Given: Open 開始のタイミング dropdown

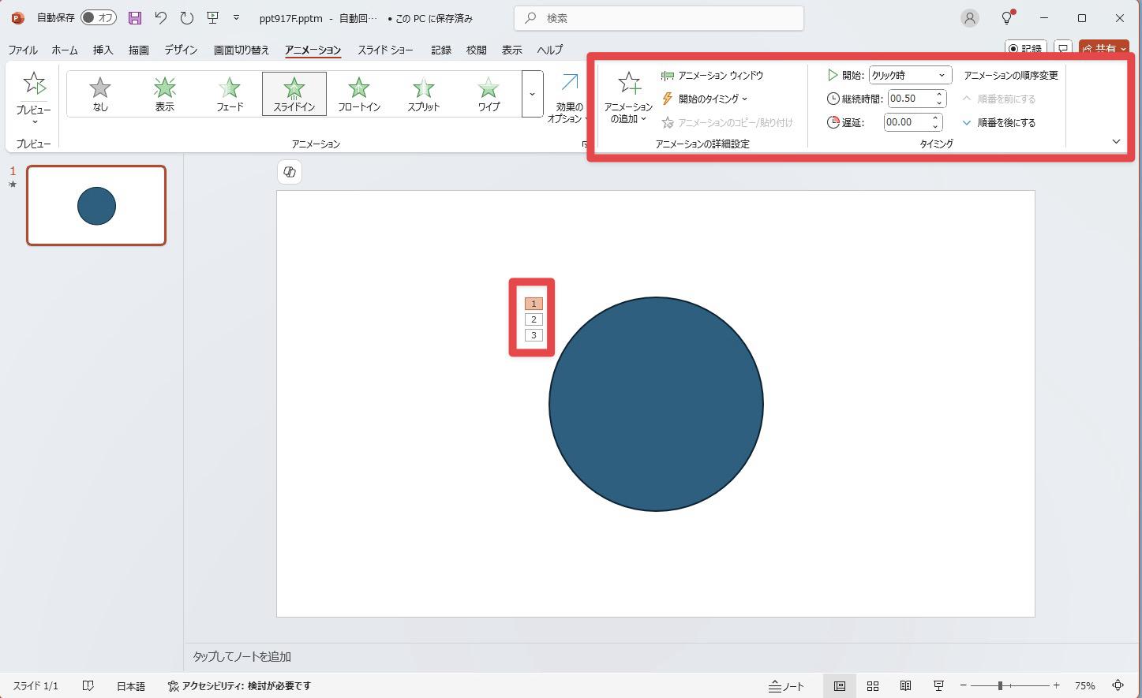Looking at the screenshot, I should click(704, 99).
